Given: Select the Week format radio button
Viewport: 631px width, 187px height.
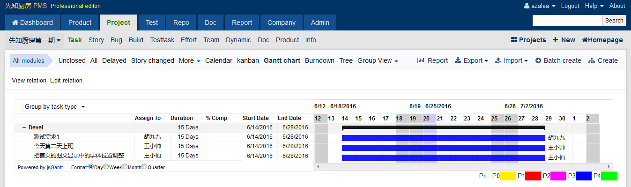Looking at the screenshot, I should (x=106, y=167).
